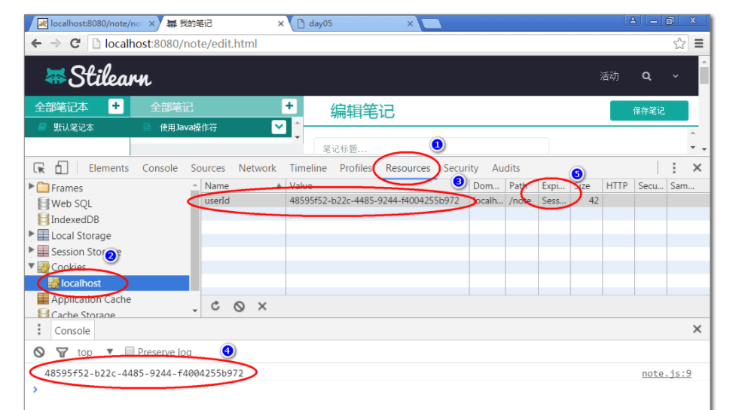
Task: Open a new tab with the new tab button
Action: click(x=431, y=23)
